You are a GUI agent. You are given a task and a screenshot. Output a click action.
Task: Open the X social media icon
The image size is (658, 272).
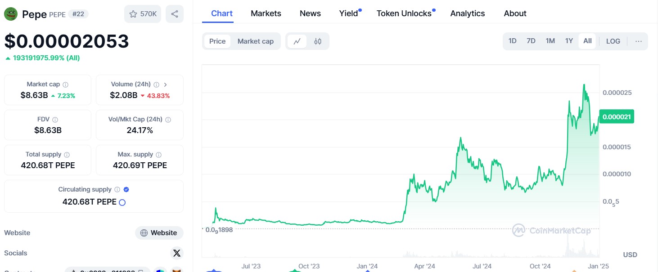[177, 253]
